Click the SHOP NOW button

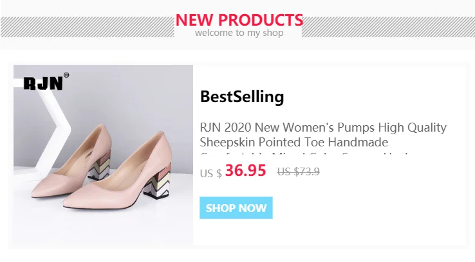point(236,208)
